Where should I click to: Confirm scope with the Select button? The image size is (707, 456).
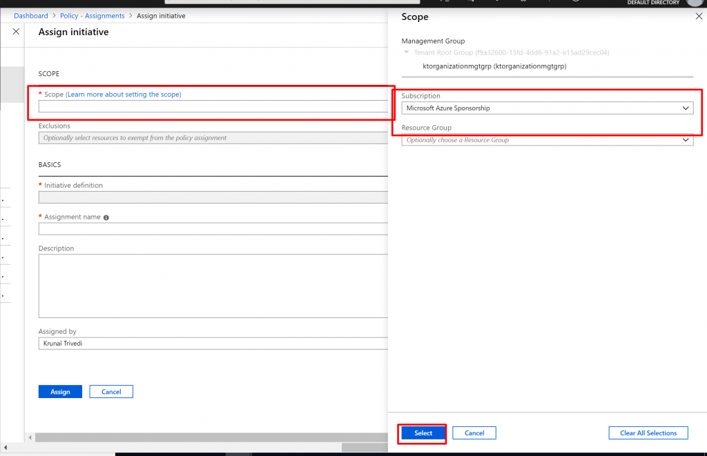[423, 433]
